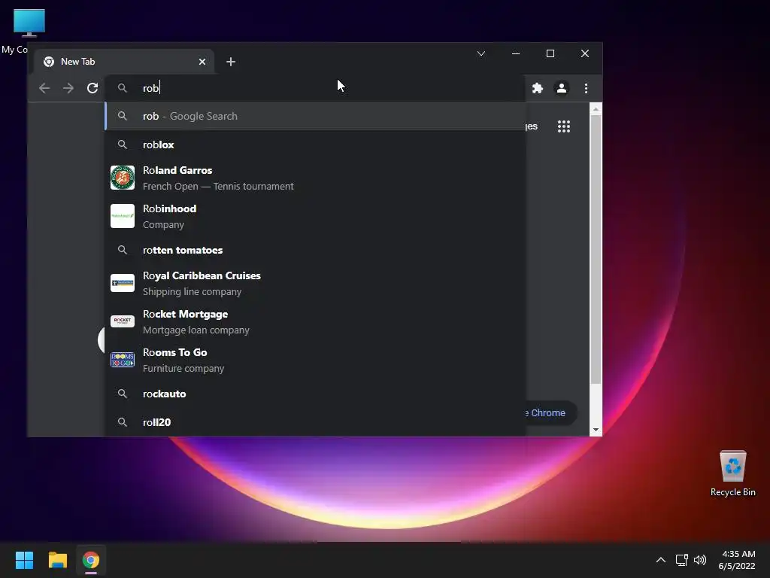Open the volume speaker tray icon

click(x=700, y=560)
